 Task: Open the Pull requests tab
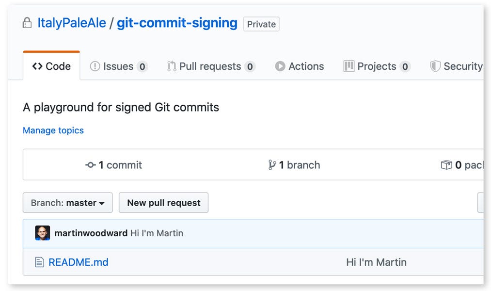[x=211, y=66]
